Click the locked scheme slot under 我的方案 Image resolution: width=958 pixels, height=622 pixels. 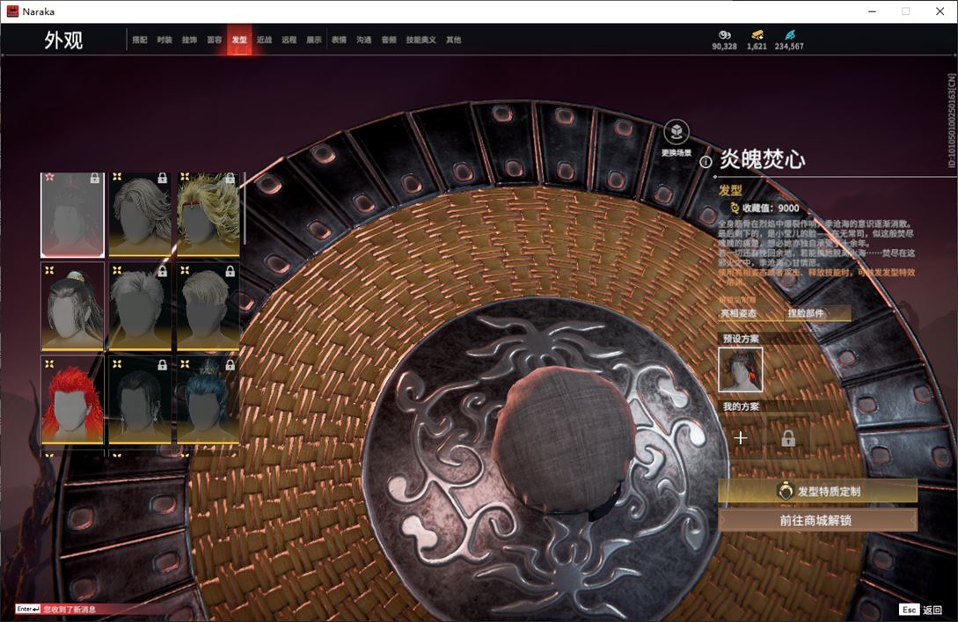(x=788, y=438)
